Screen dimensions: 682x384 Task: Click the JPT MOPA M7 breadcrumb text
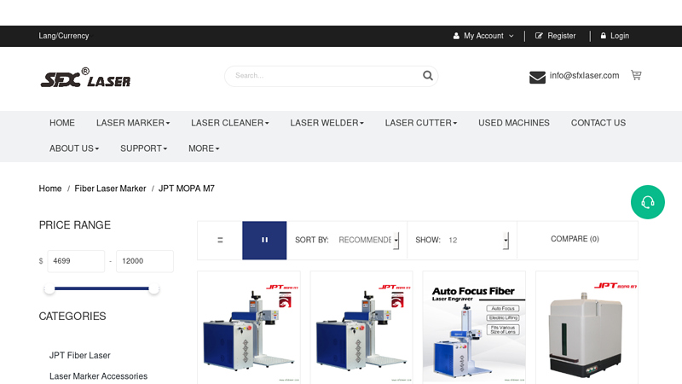pos(186,189)
